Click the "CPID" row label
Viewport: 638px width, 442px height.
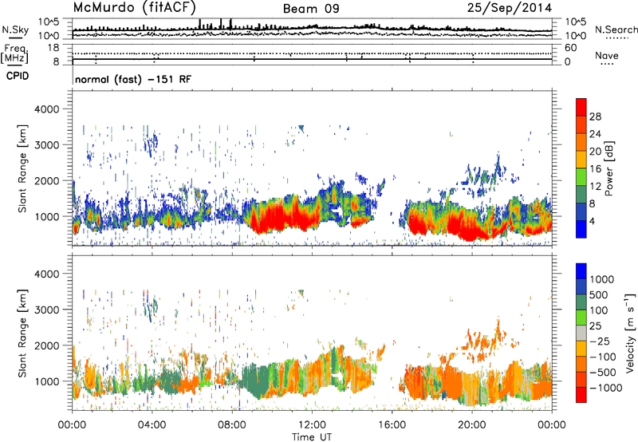[x=18, y=76]
